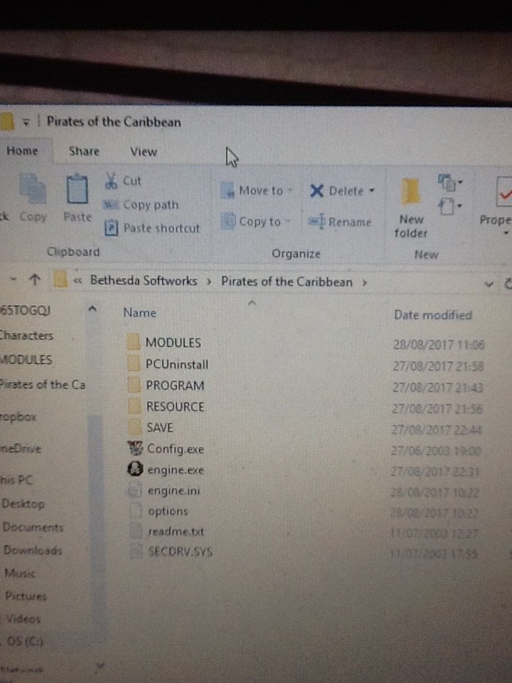Select the SECDRV.SYS file icon
512x683 pixels.
[137, 551]
